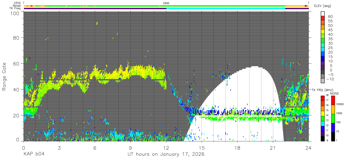Click the "1000" label on the NOISE colorbar
The image size is (347, 160).
click(339, 114)
